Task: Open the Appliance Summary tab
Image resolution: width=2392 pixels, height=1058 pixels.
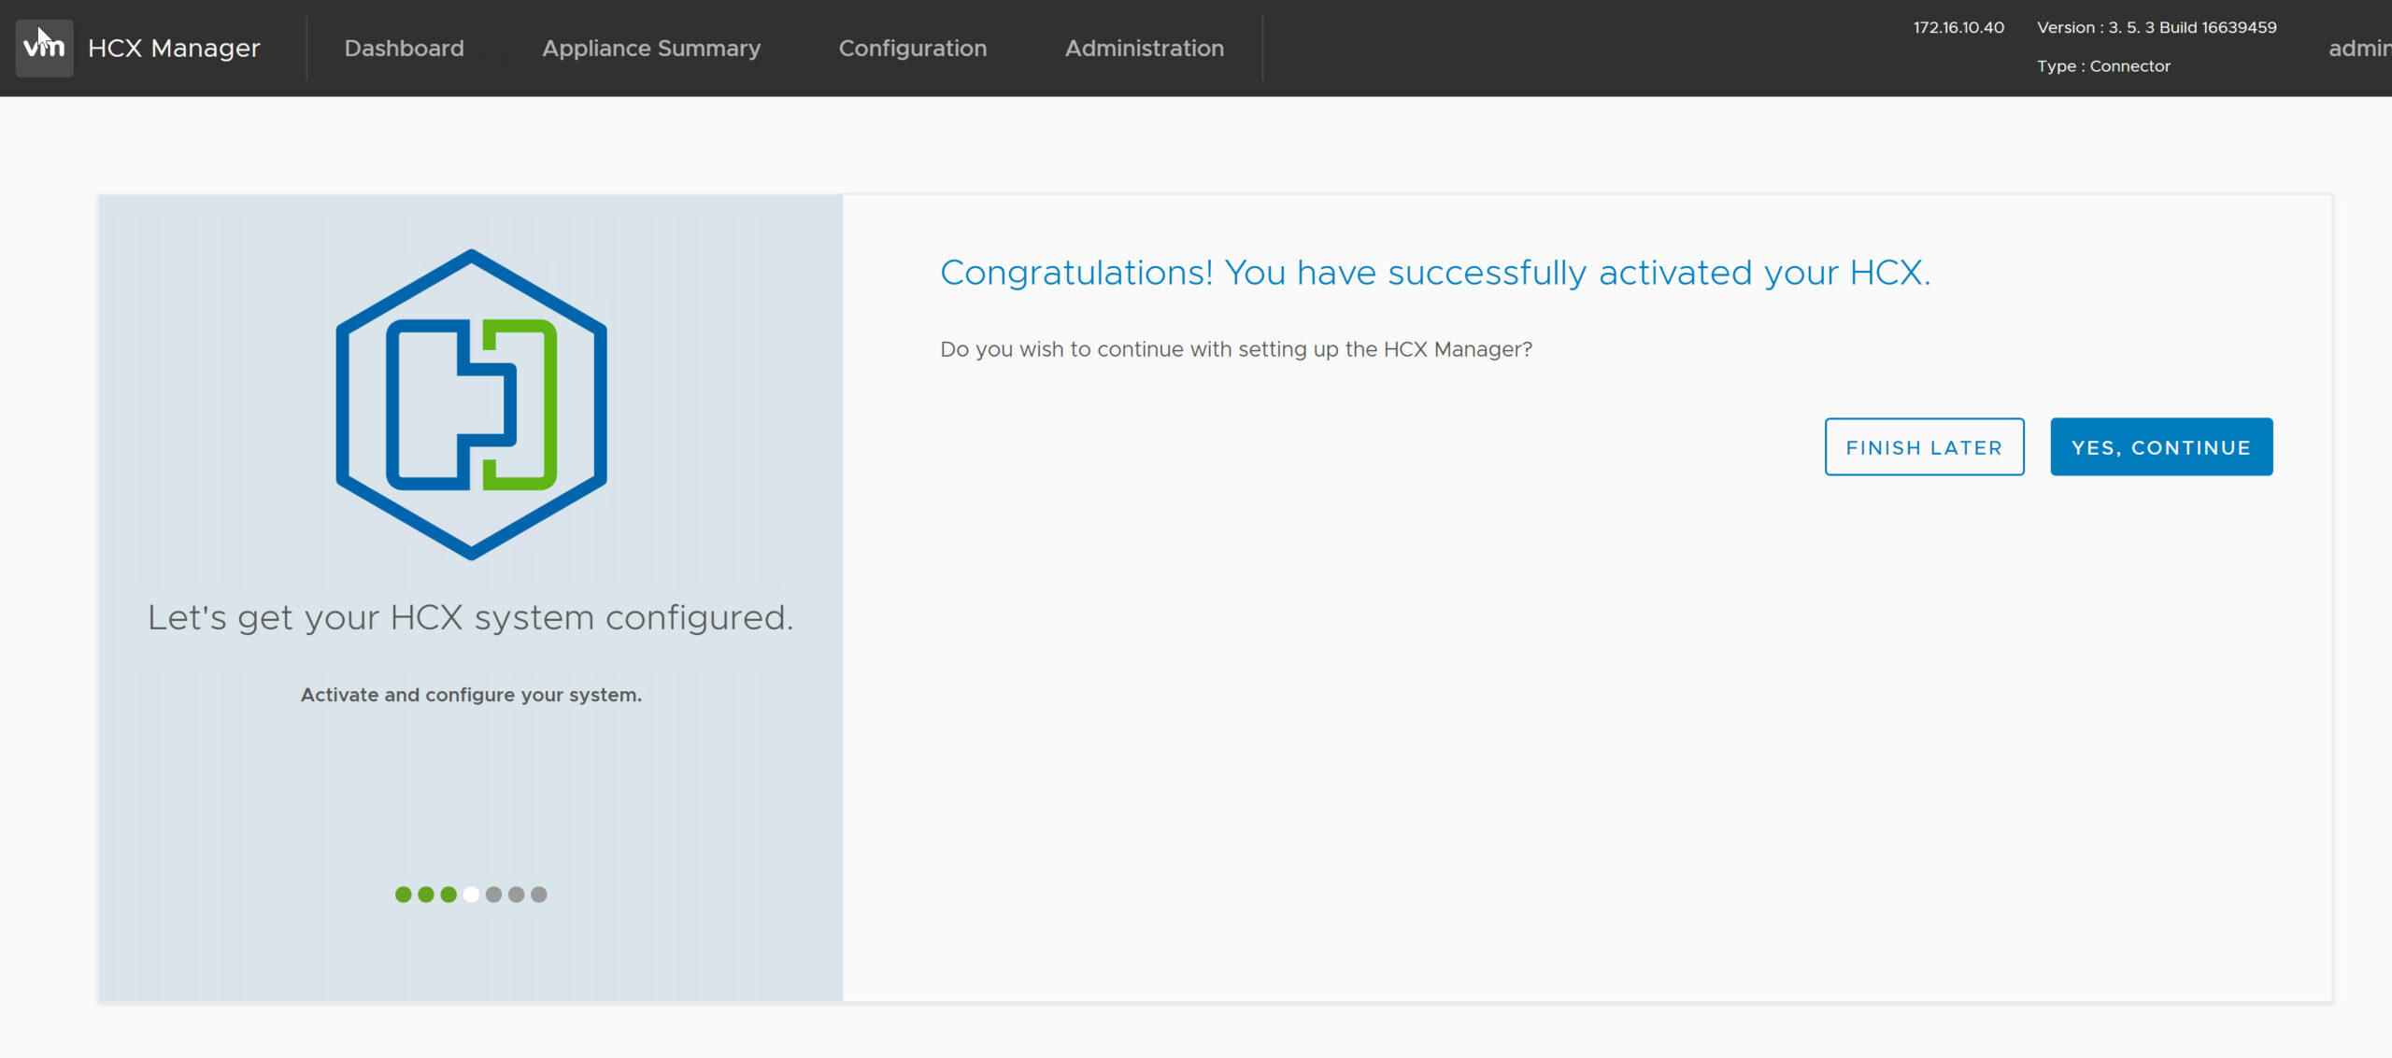Action: click(x=651, y=49)
